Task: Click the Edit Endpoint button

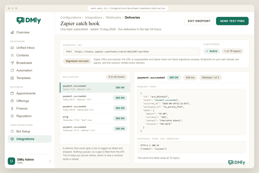Action: pyautogui.click(x=199, y=21)
